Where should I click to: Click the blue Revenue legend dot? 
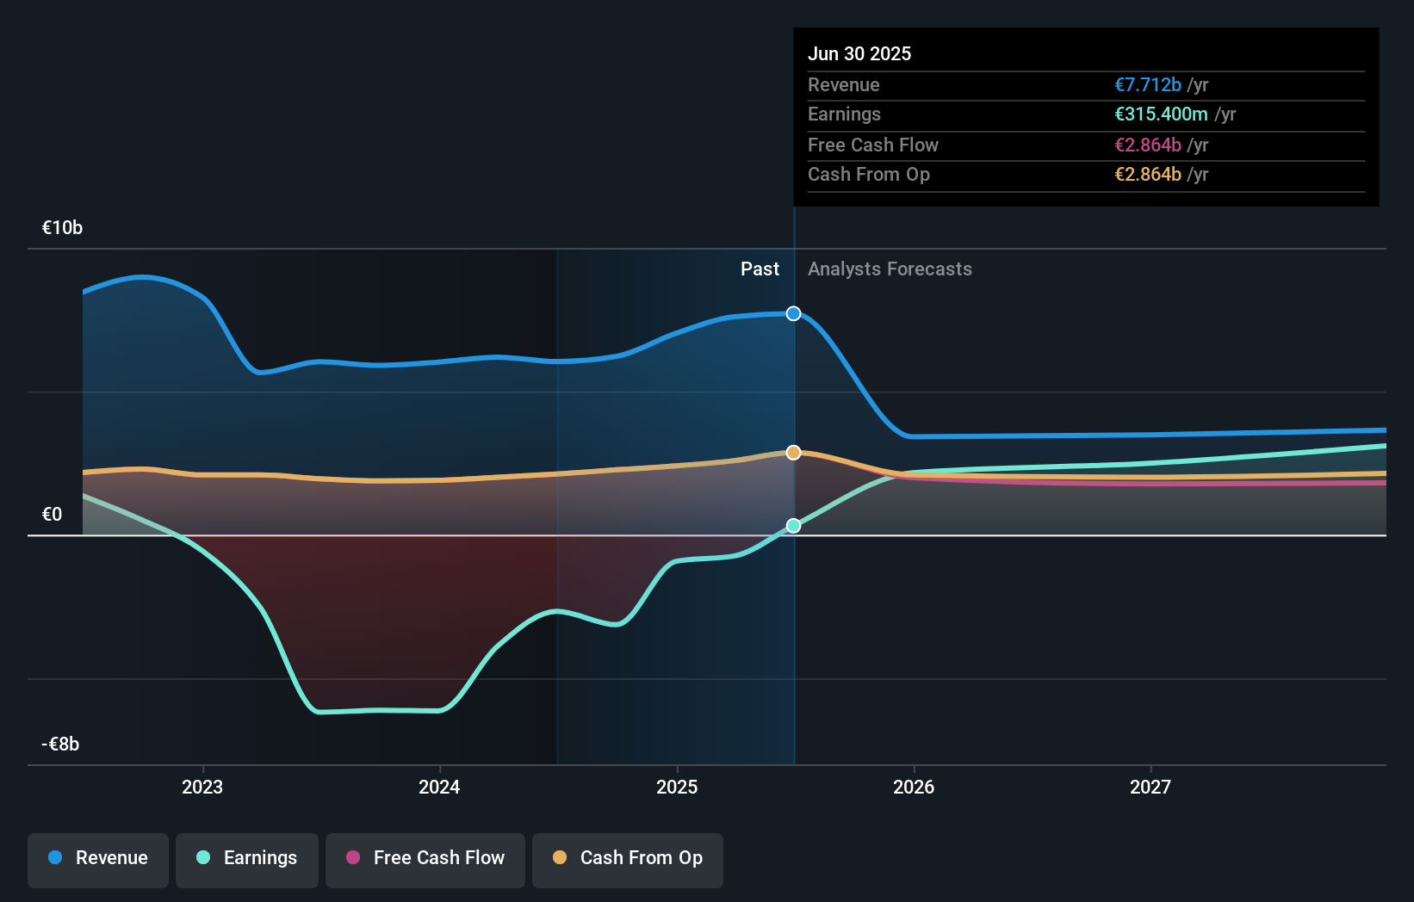tap(53, 858)
